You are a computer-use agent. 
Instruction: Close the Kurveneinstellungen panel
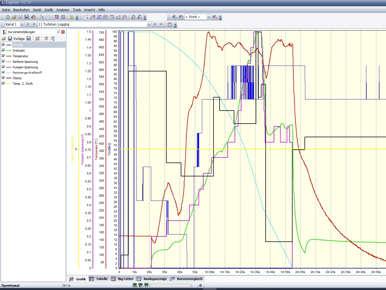click(63, 32)
